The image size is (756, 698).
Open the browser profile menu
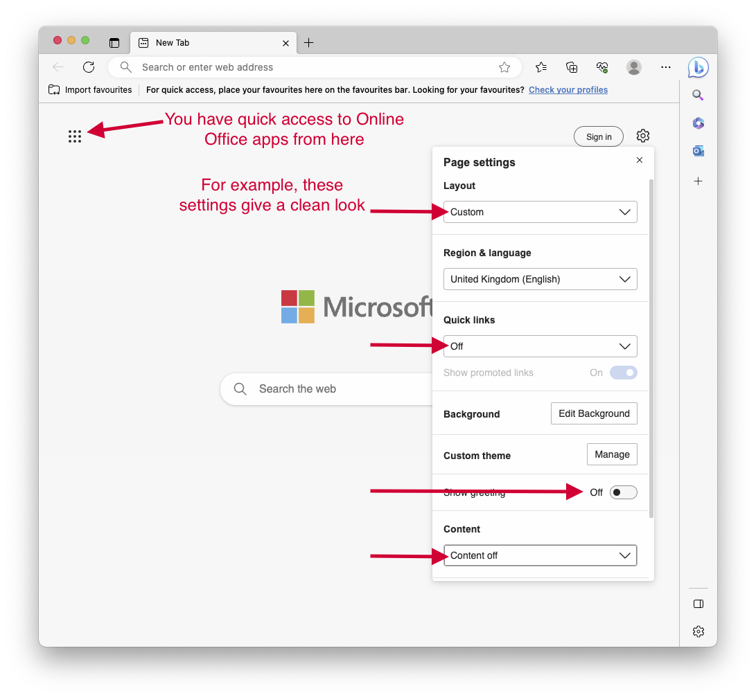click(633, 67)
